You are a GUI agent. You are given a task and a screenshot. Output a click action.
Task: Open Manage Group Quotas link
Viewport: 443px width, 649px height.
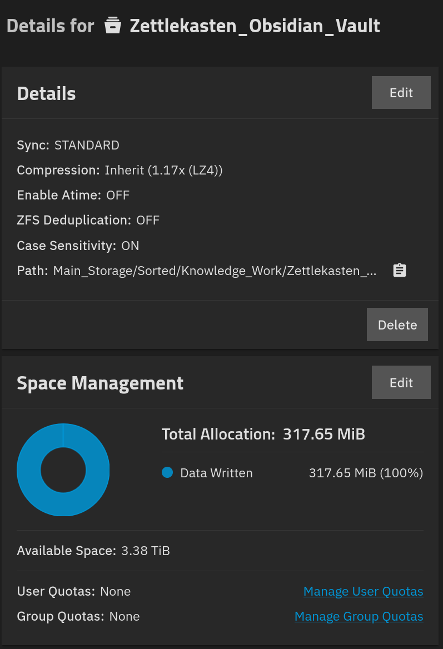[x=359, y=616]
